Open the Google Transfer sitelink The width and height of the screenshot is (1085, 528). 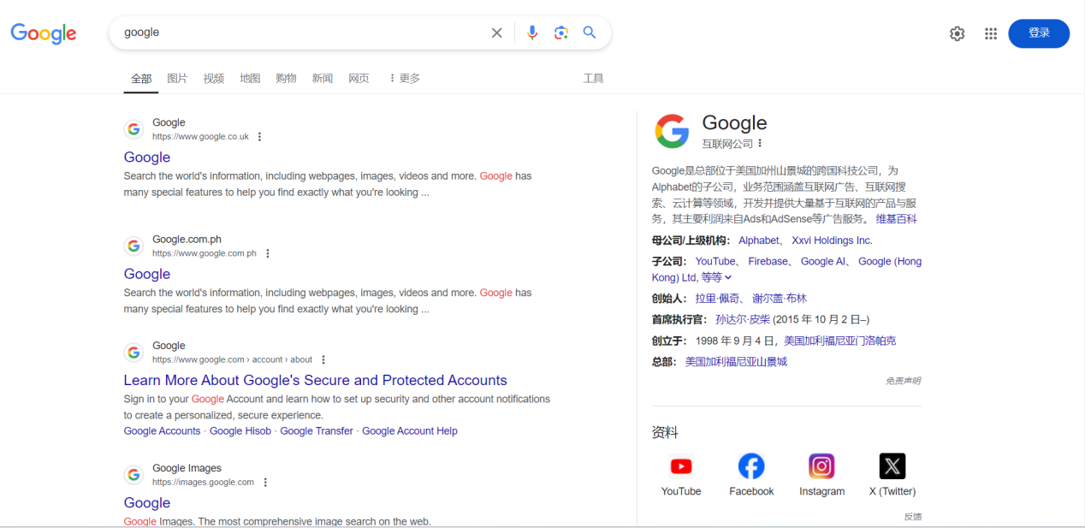pos(317,431)
